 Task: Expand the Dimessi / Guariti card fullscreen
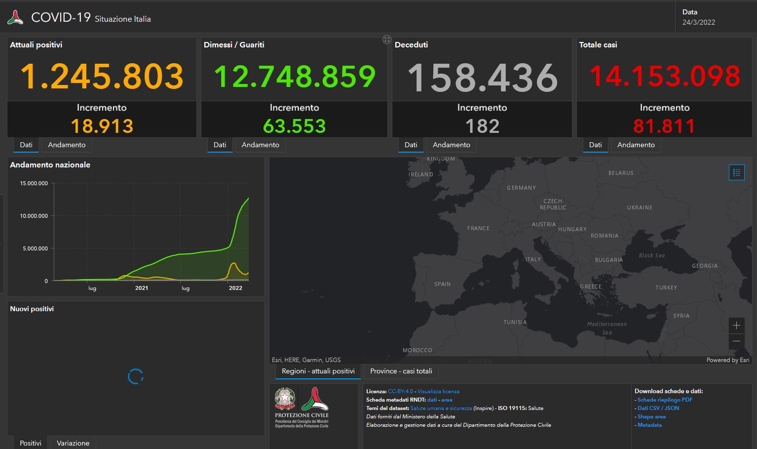pyautogui.click(x=386, y=40)
